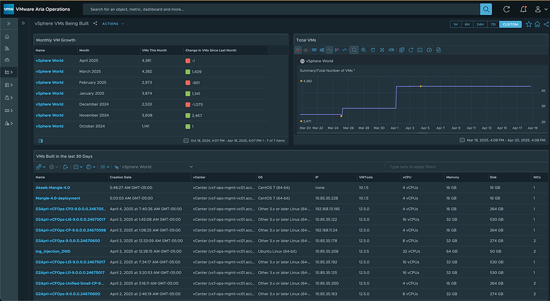550x301 pixels.
Task: Click the share icon at far top right
Action: point(546,24)
